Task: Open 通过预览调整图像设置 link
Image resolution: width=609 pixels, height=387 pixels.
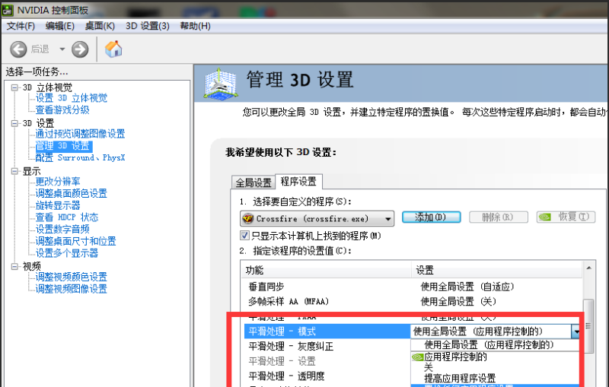Action: coord(81,134)
